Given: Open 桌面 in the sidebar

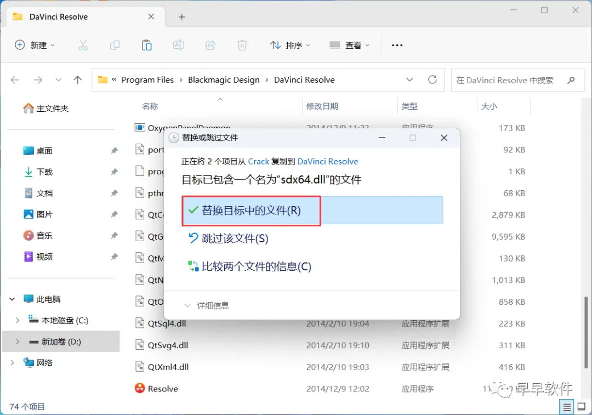Looking at the screenshot, I should 38,151.
